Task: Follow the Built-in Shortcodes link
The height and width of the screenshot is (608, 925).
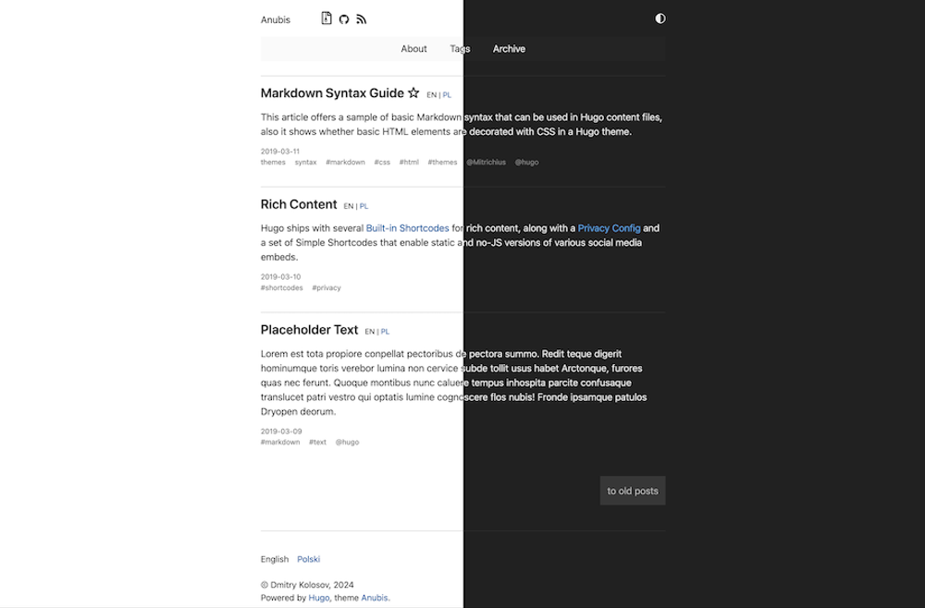Action: tap(407, 228)
